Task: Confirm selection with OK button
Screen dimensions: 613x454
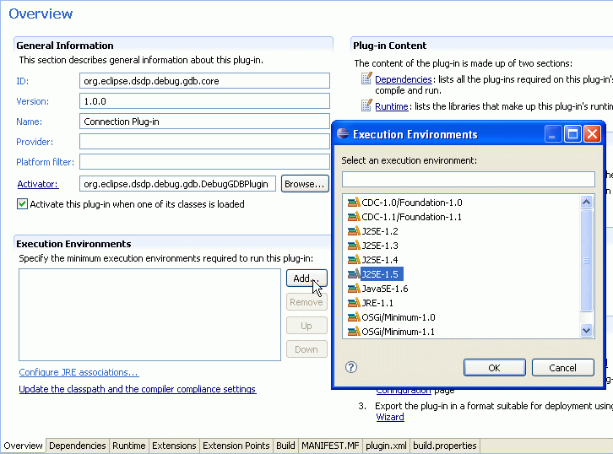Action: [494, 368]
